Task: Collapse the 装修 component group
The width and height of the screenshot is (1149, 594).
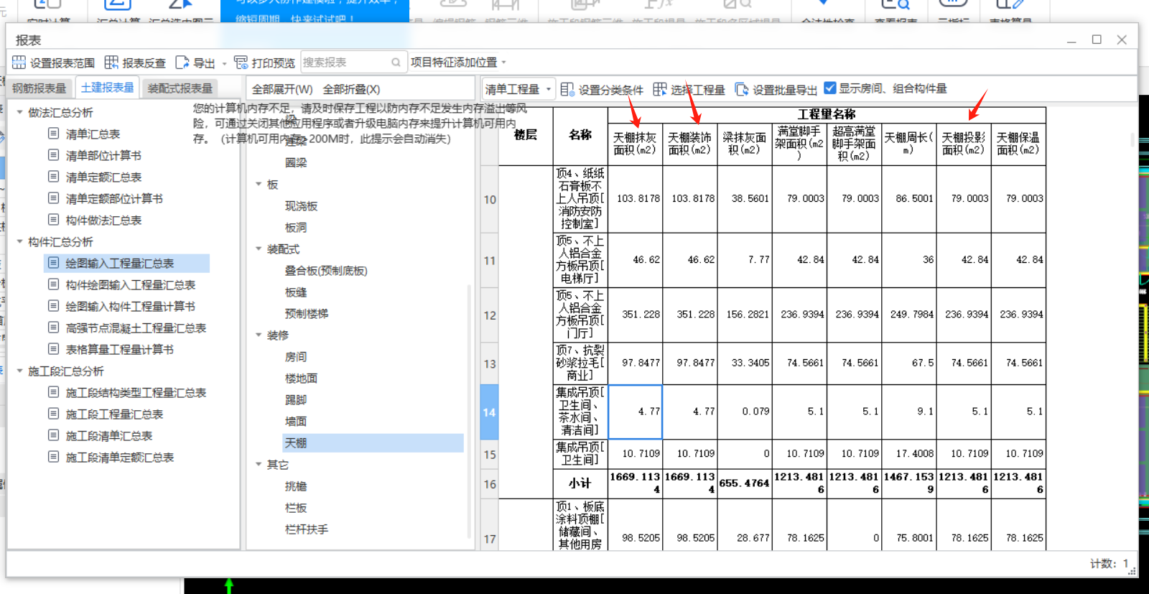Action: pyautogui.click(x=259, y=335)
